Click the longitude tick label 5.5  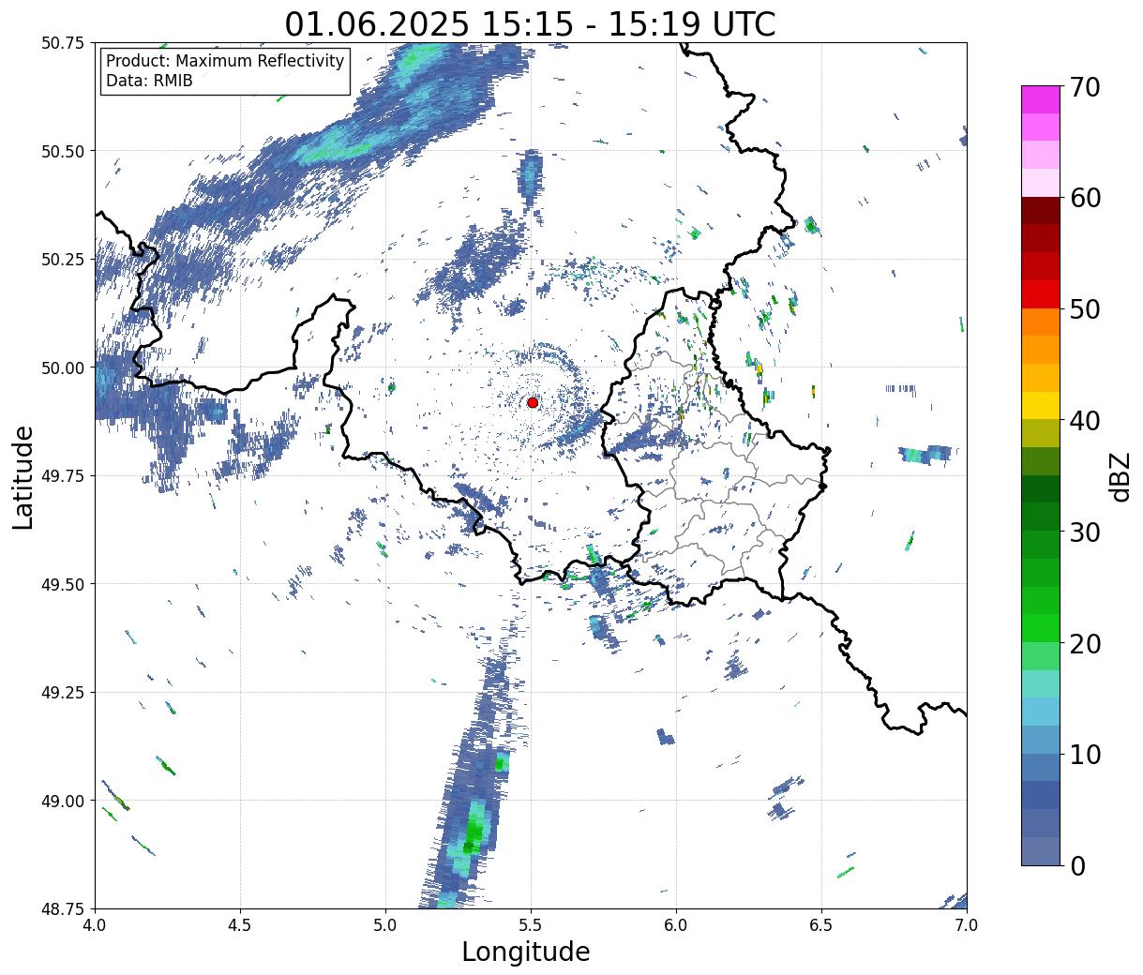[531, 925]
